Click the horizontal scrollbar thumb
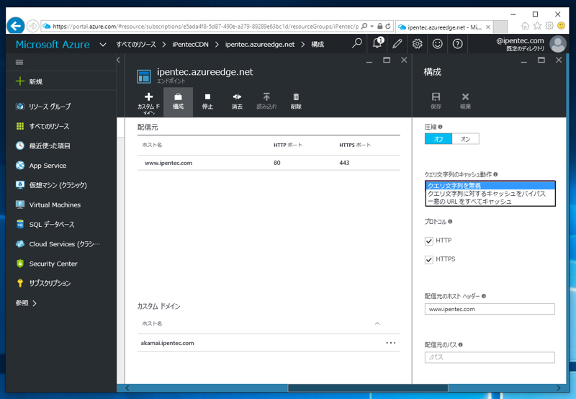 click(368, 388)
